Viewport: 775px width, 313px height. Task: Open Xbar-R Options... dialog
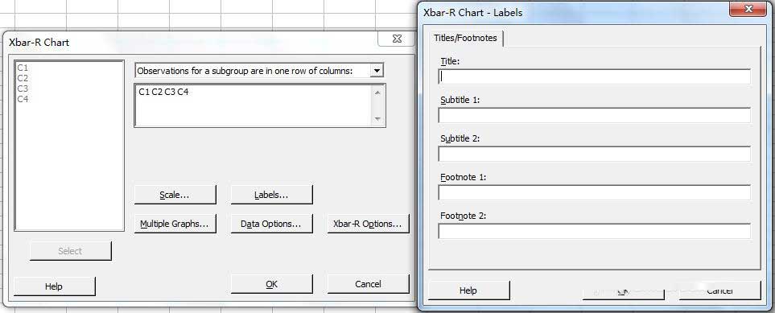[x=369, y=224]
